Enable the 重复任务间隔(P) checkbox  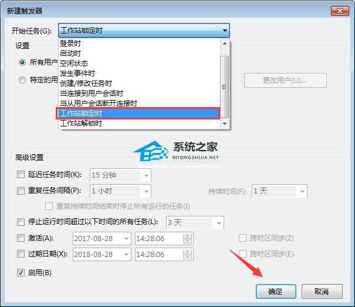(21, 191)
